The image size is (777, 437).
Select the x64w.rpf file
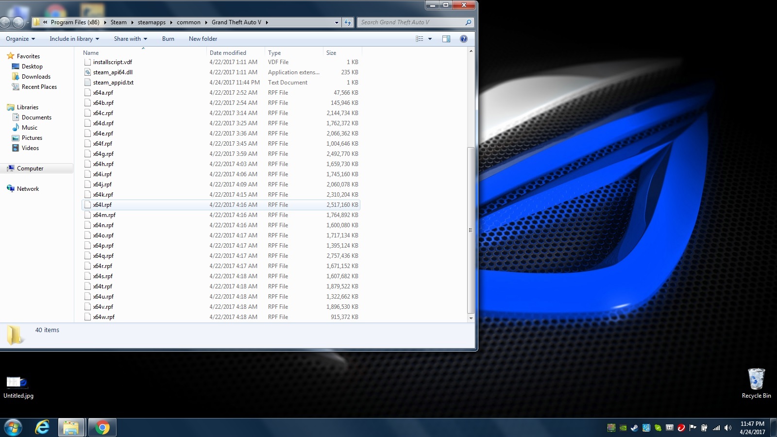(221, 317)
